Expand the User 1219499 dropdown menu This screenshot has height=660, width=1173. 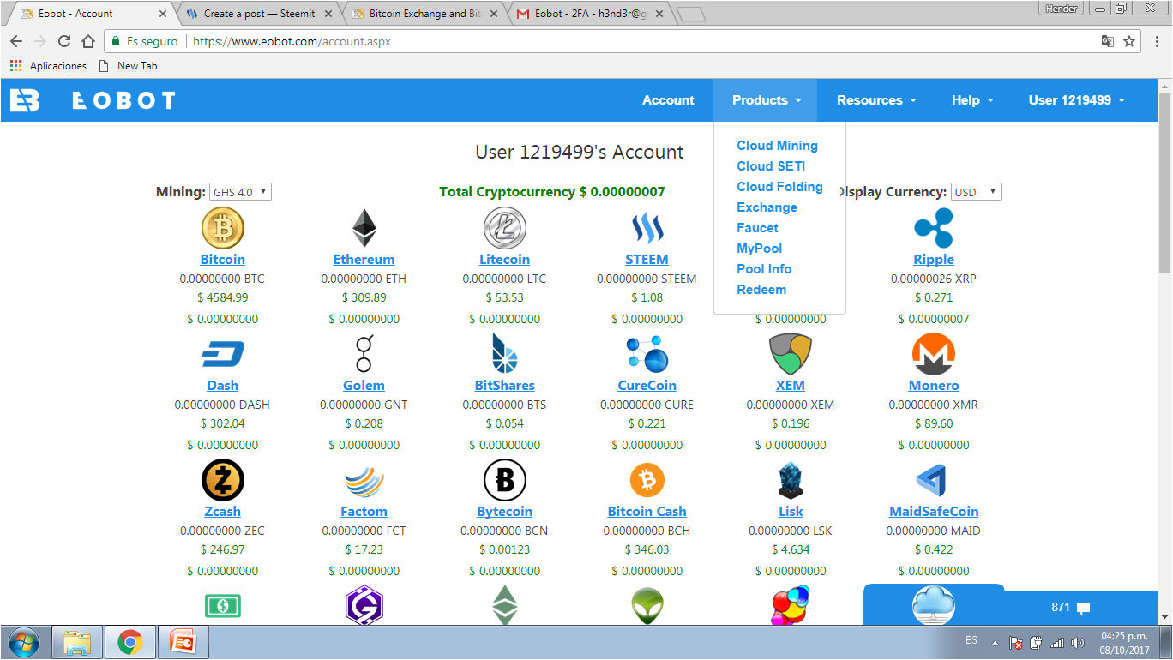coord(1076,100)
